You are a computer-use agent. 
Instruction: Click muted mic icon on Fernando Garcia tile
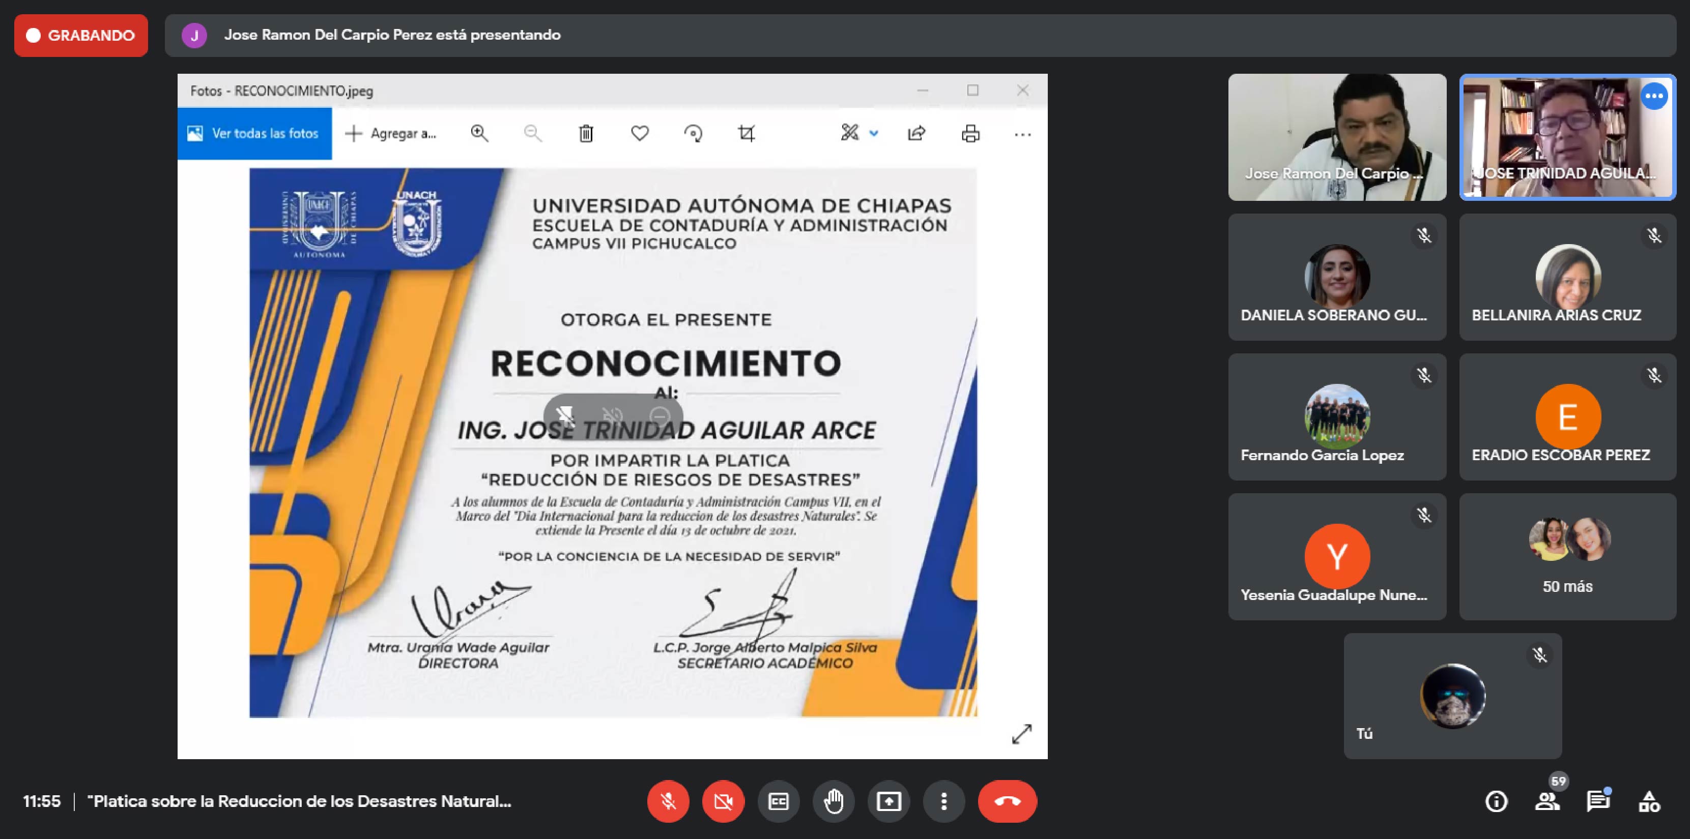click(x=1424, y=375)
